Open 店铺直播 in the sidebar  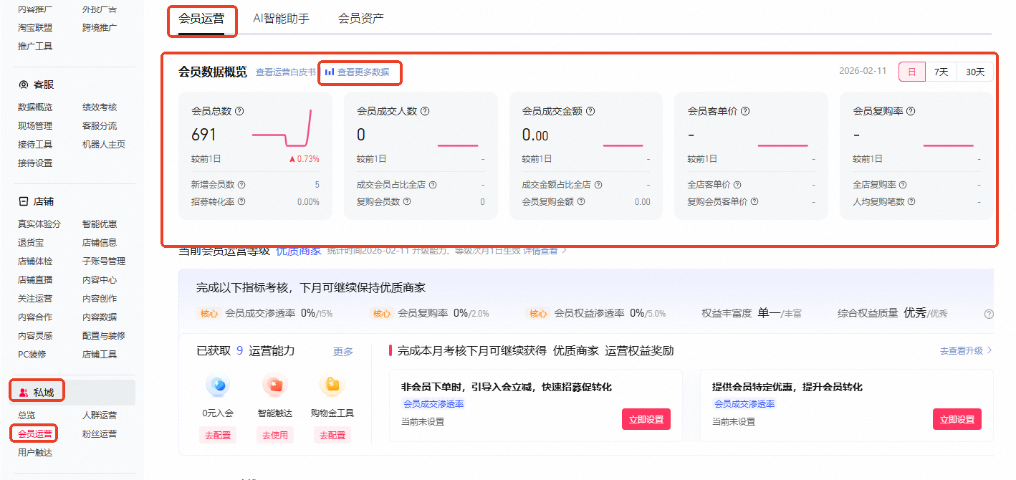[35, 280]
